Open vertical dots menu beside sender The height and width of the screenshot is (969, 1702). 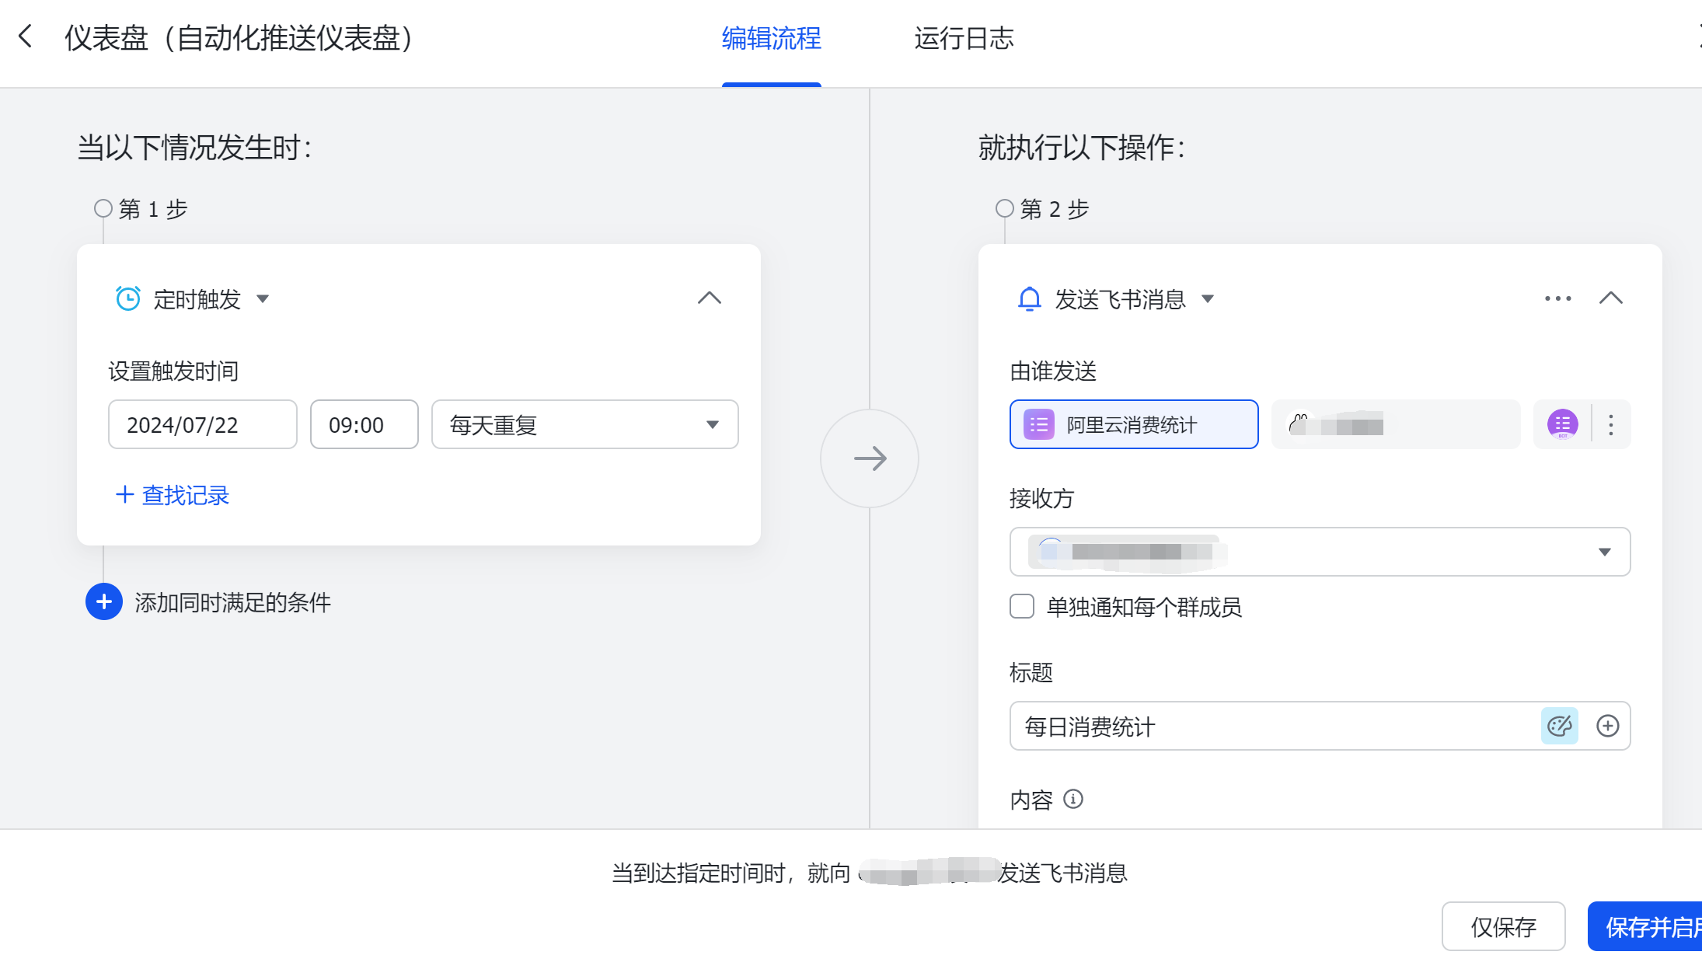[1611, 424]
